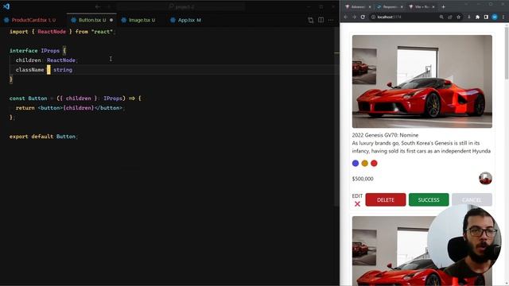Close the Vite browser tab
The height and width of the screenshot is (286, 509).
tap(433, 7)
